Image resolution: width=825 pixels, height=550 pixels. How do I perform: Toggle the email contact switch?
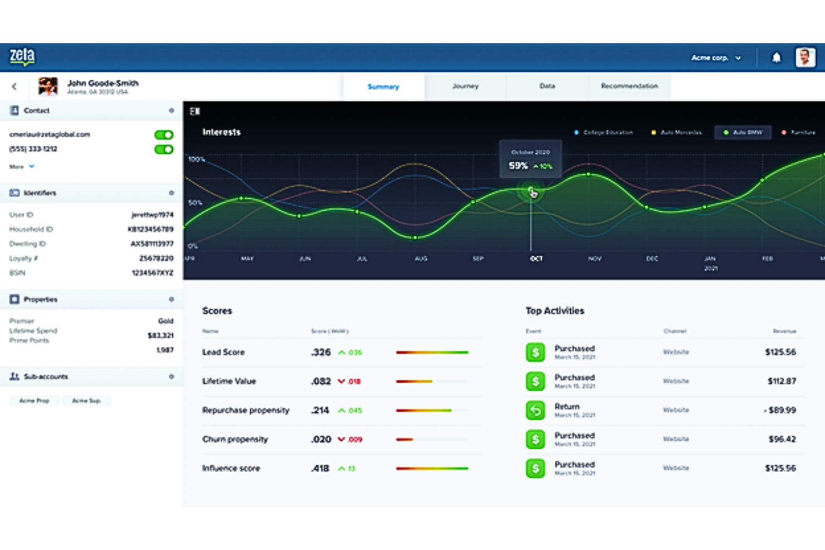(163, 134)
